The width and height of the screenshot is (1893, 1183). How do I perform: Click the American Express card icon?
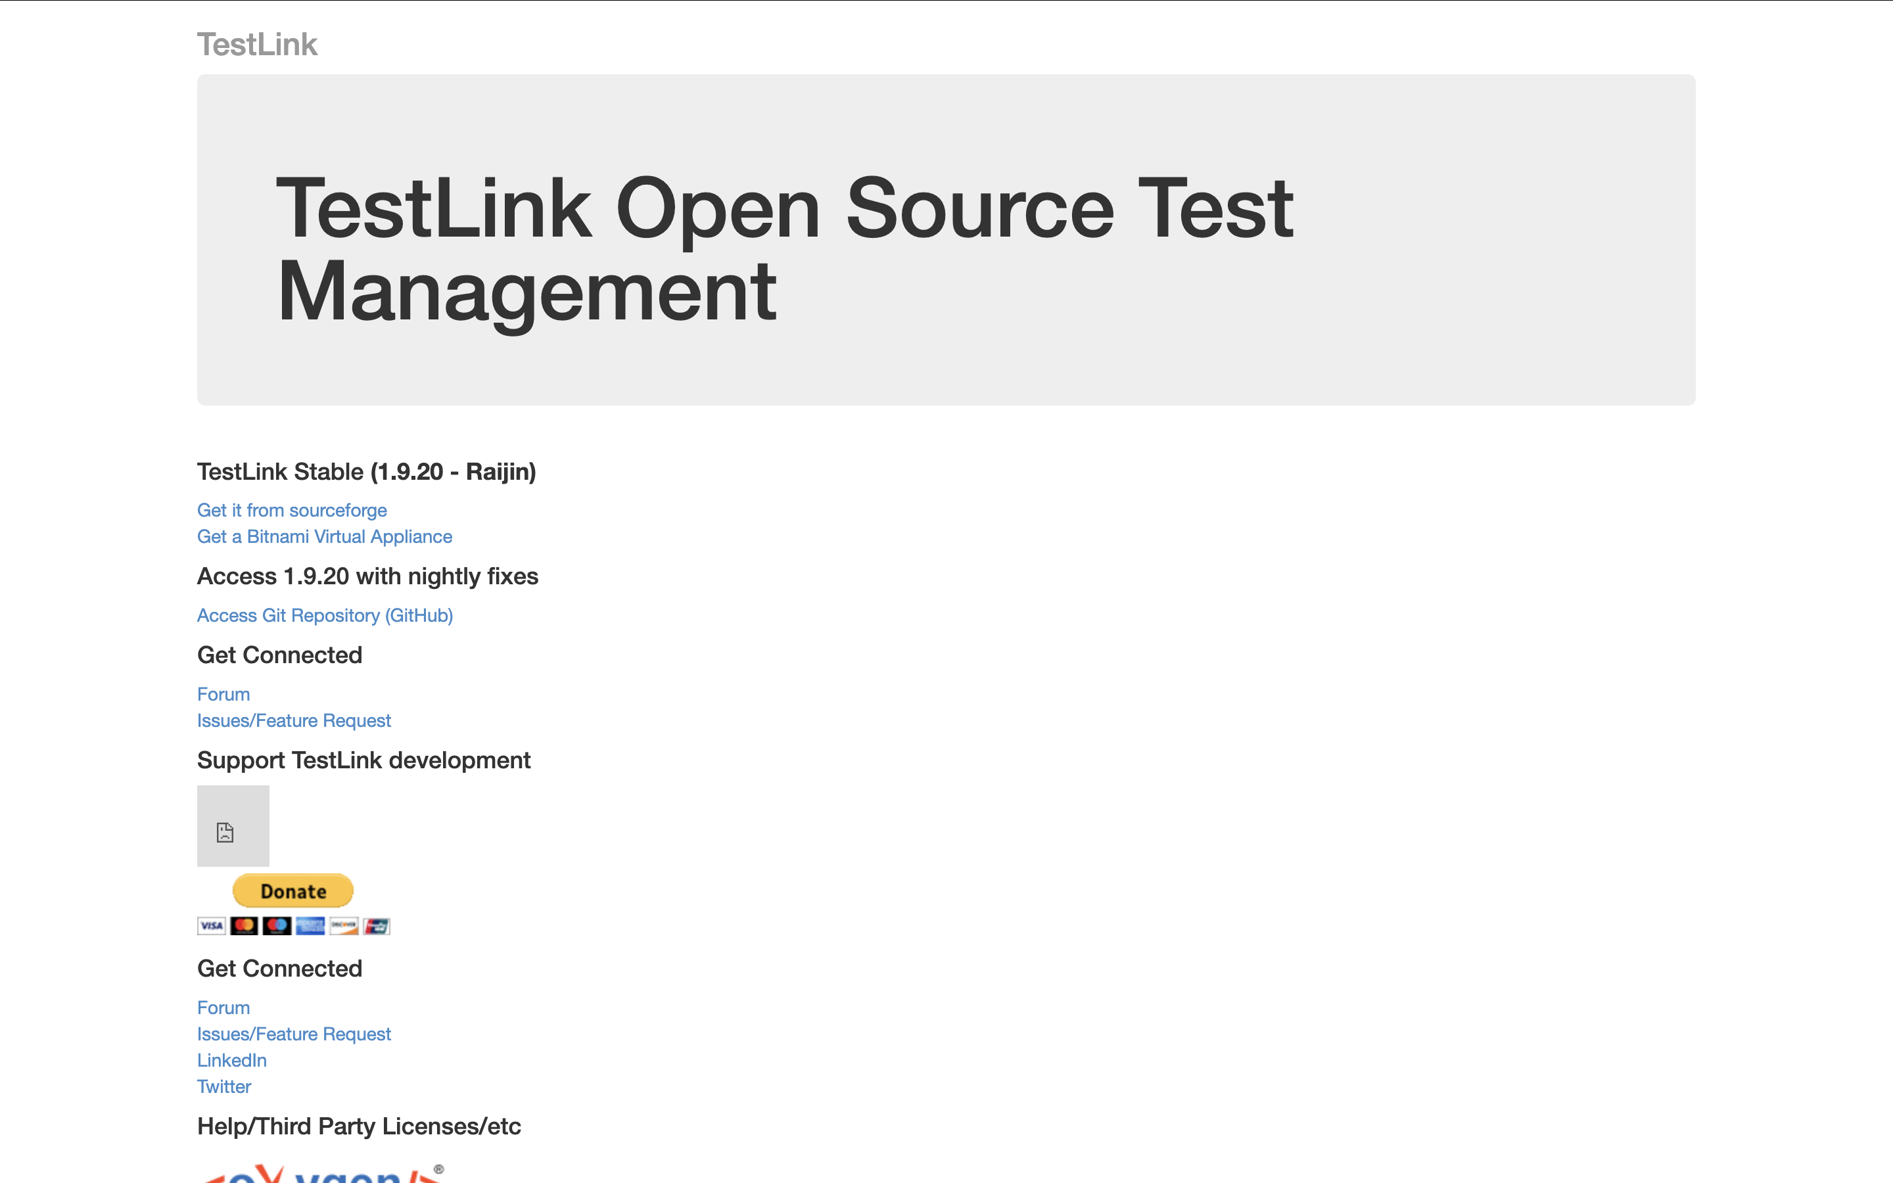coord(310,927)
